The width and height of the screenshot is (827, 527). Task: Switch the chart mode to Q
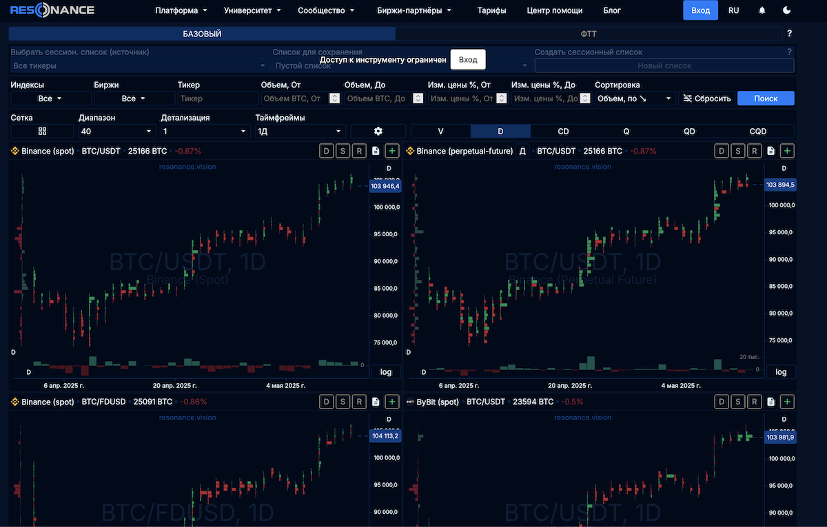click(626, 131)
